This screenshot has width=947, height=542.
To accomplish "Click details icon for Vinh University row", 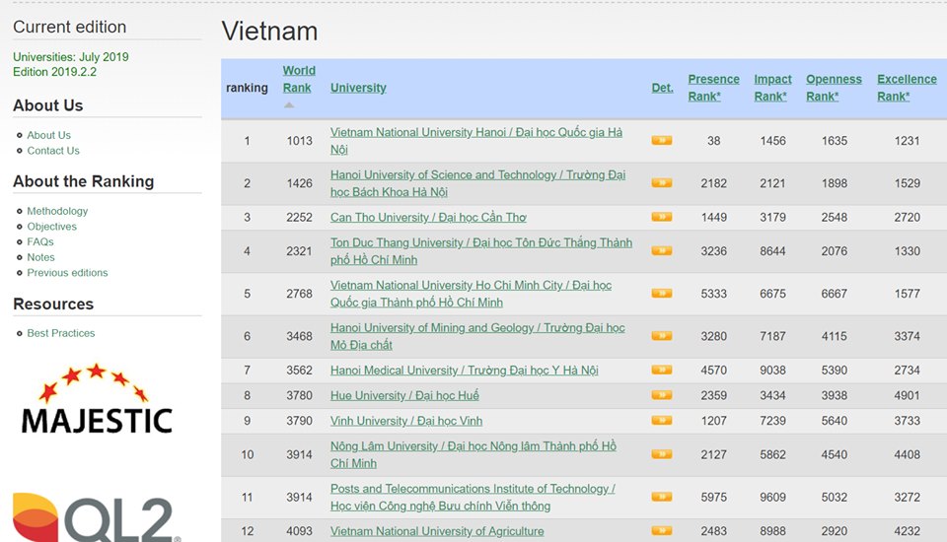I will pos(661,421).
